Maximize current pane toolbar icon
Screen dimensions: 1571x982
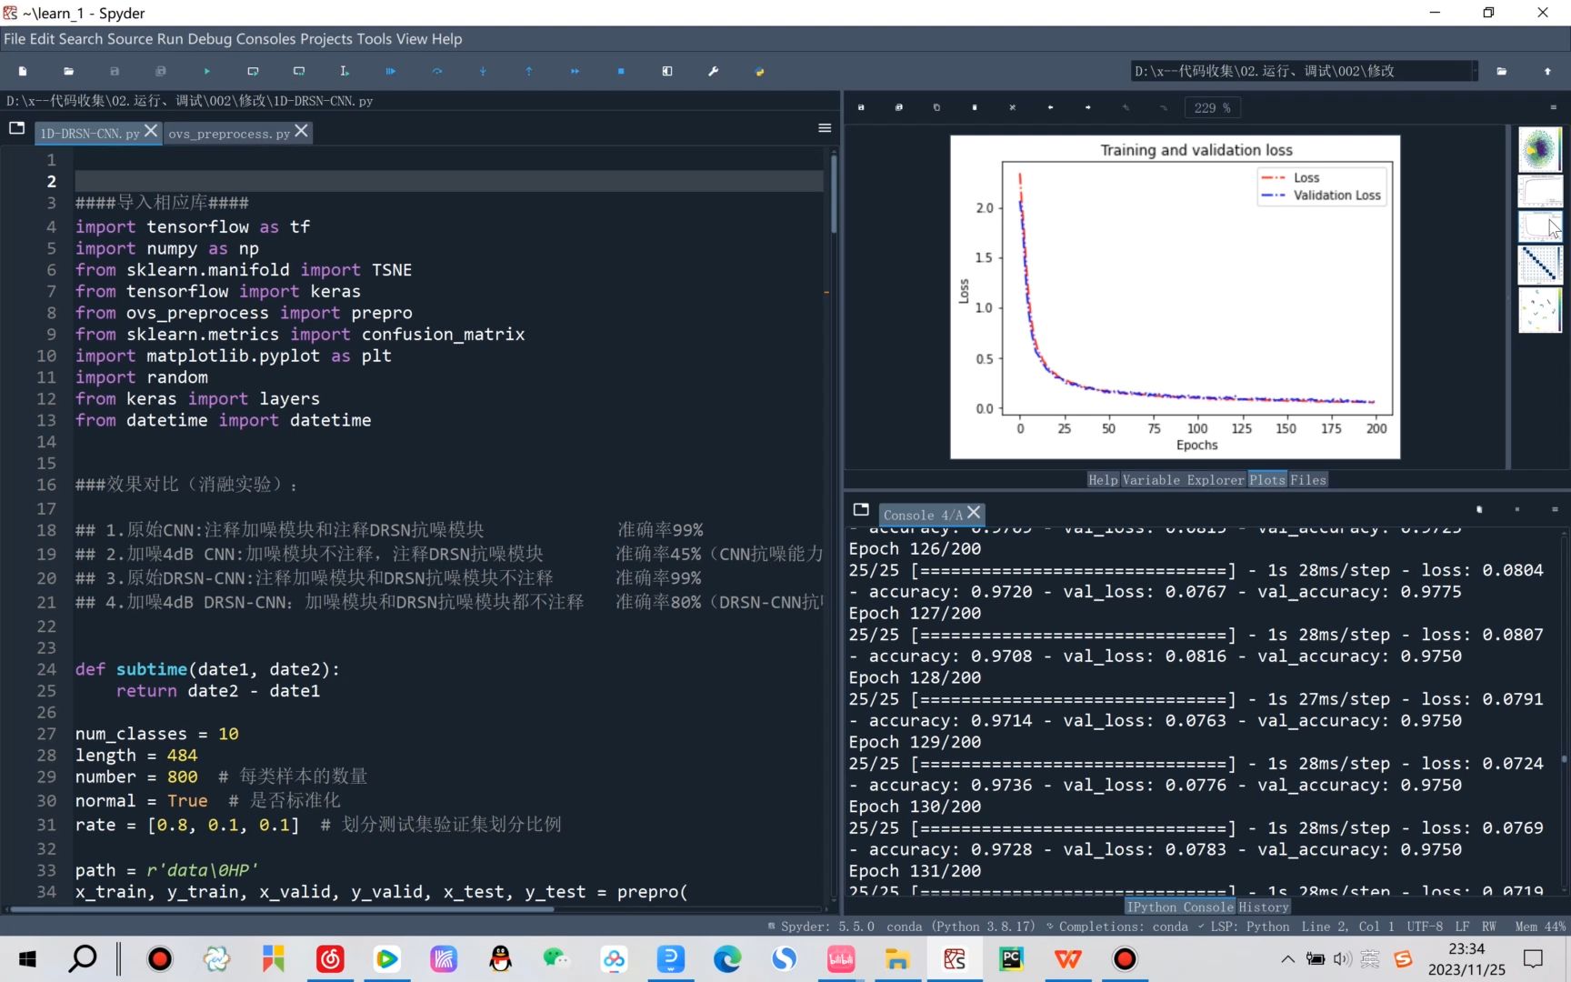point(667,71)
